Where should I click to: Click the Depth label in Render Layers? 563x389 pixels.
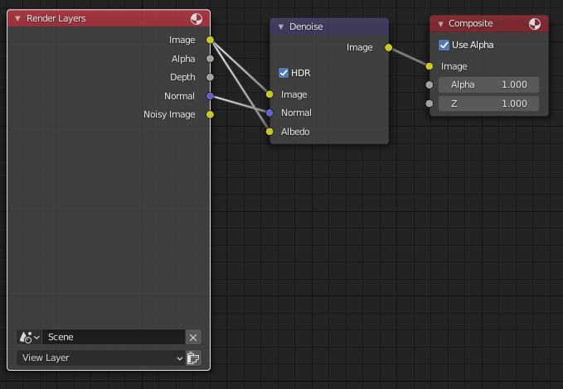[x=182, y=78]
